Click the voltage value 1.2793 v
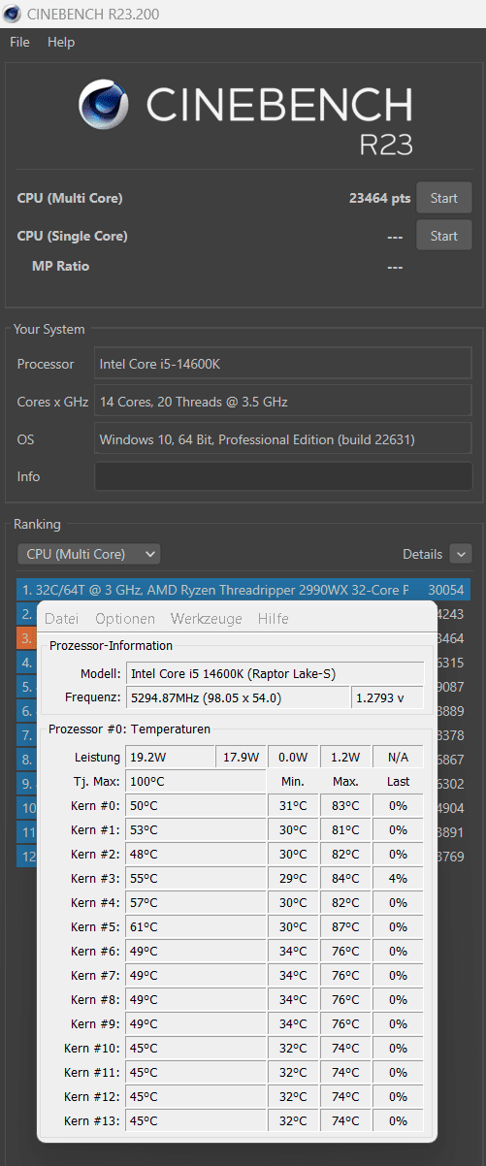The height and width of the screenshot is (1166, 486). tap(387, 697)
